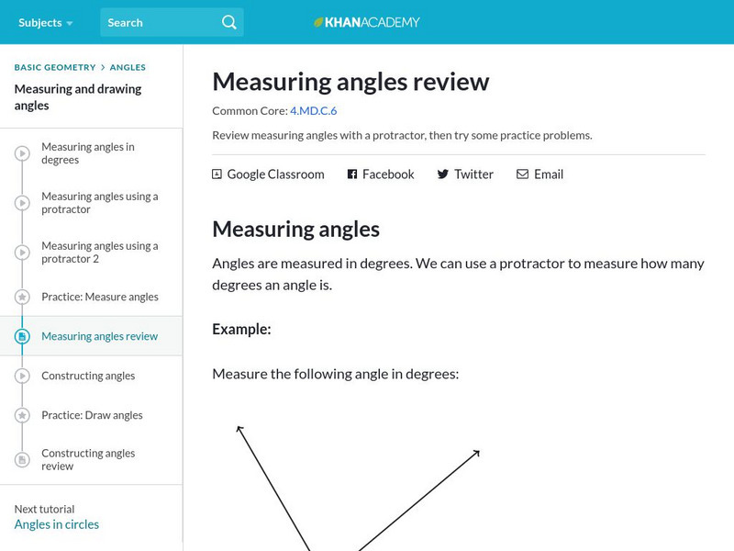
Task: Click the search magnifier icon
Action: coord(228,22)
